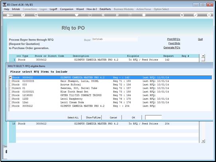Open the Companion menu
This screenshot has height=162, width=216.
pos(67,9)
